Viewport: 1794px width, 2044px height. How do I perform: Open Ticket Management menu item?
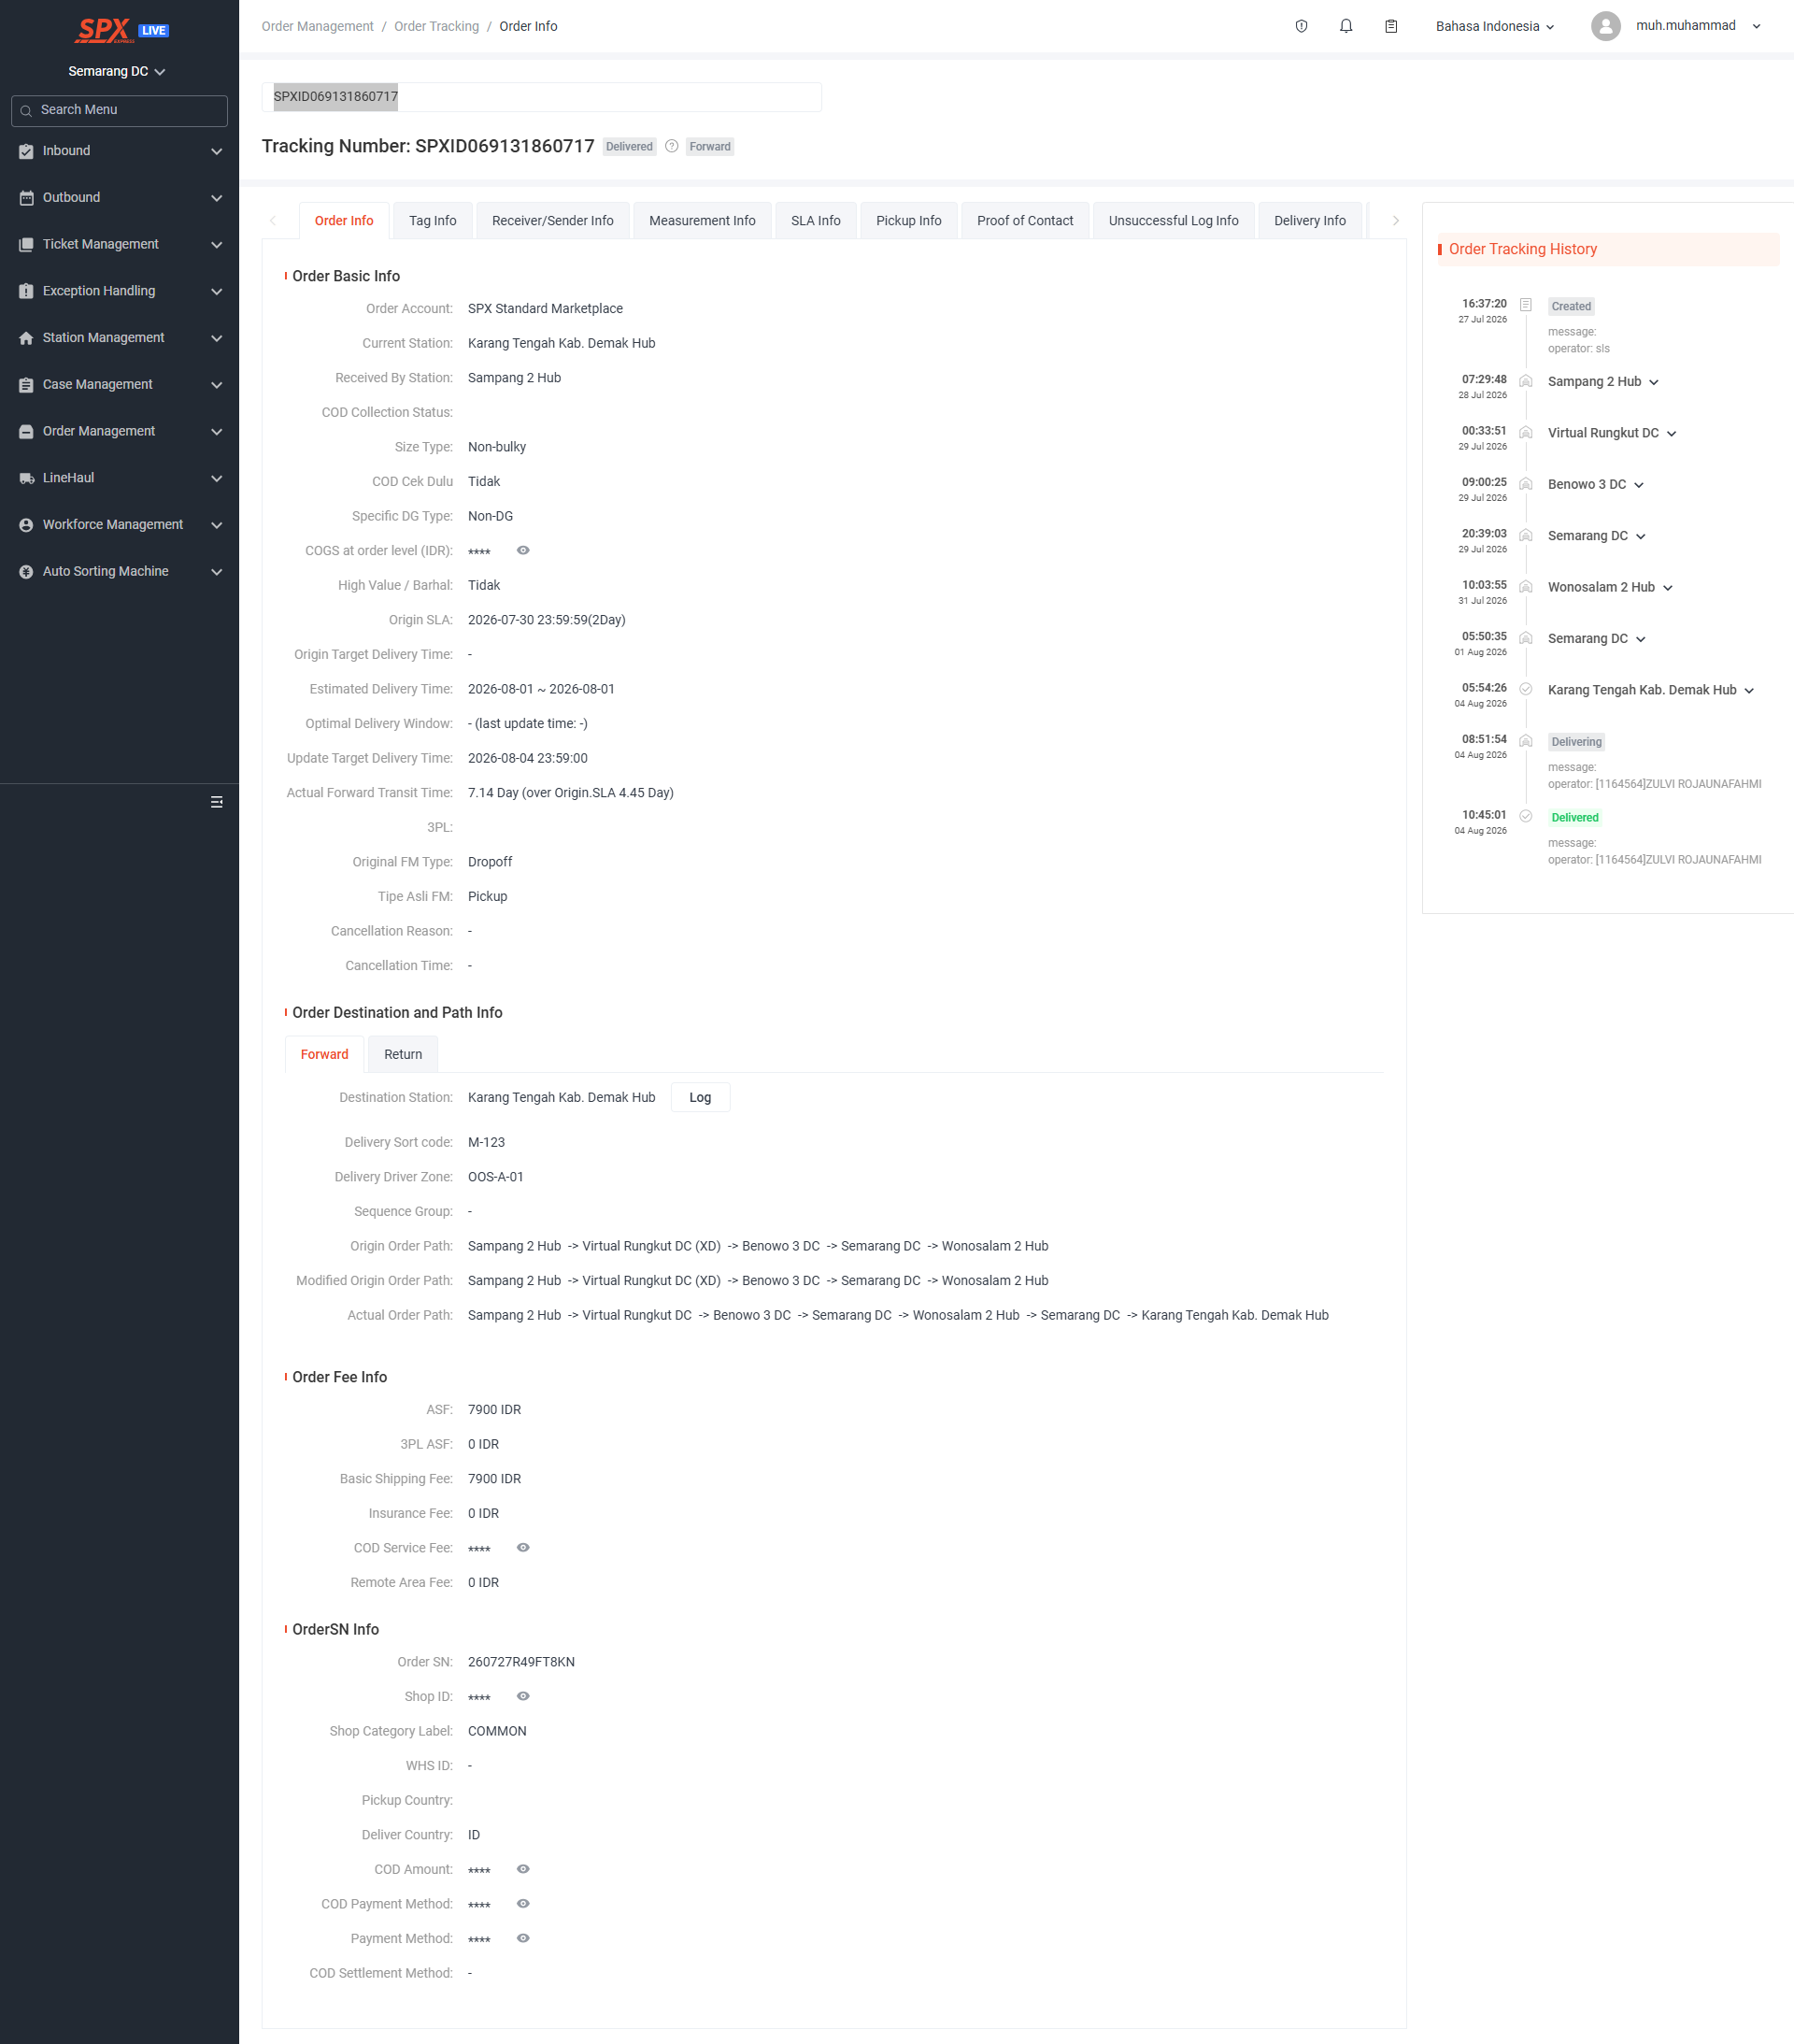click(x=120, y=245)
